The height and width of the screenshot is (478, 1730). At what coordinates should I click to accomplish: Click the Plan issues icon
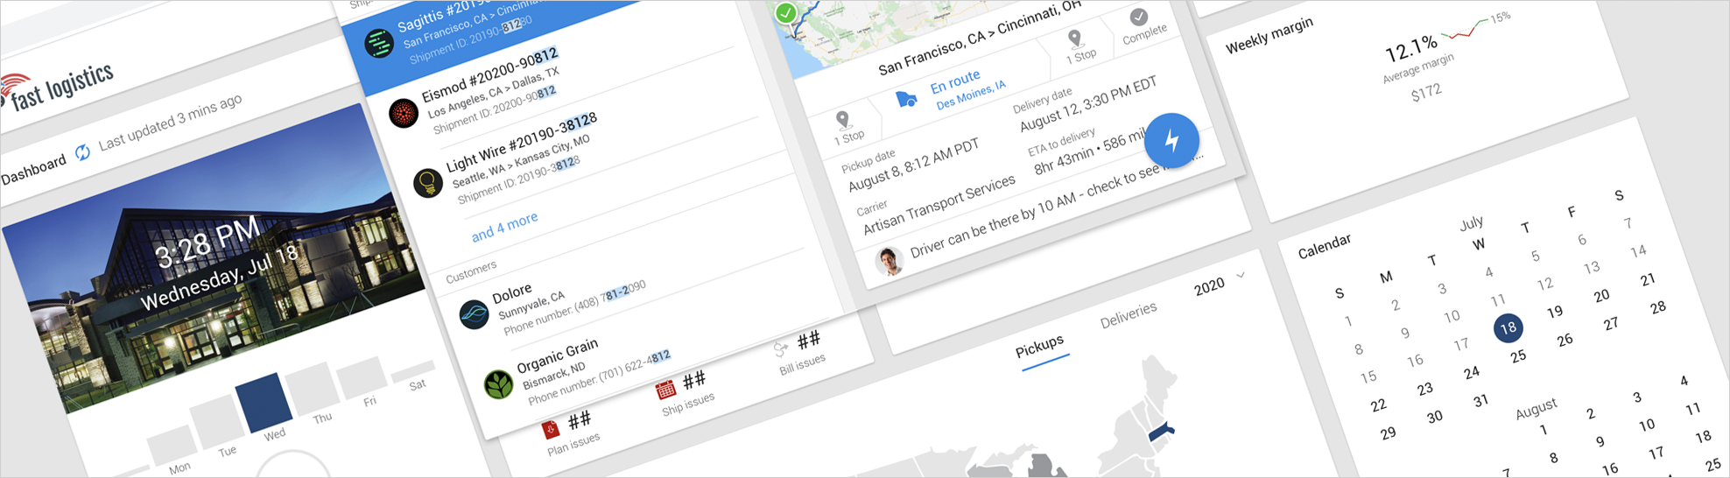click(x=551, y=429)
